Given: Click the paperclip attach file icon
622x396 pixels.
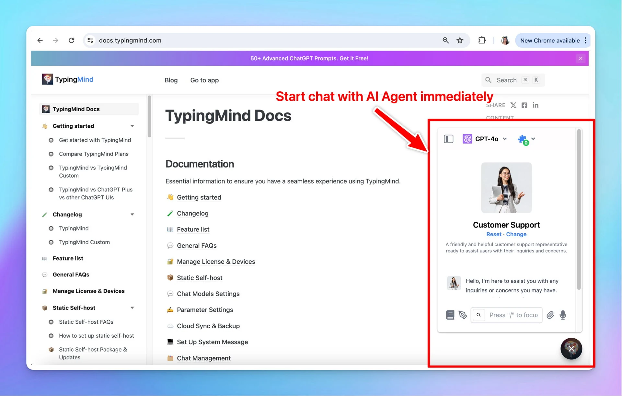Looking at the screenshot, I should click(550, 315).
